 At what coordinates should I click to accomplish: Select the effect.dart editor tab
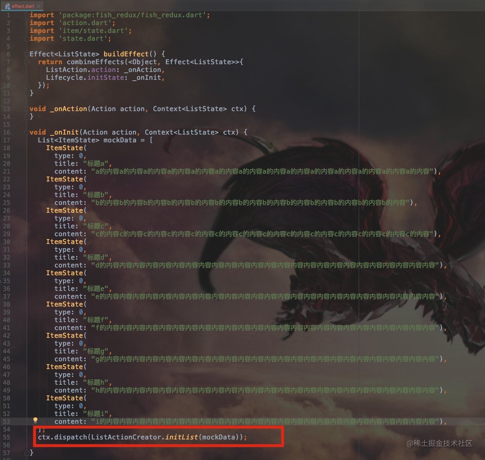point(23,6)
